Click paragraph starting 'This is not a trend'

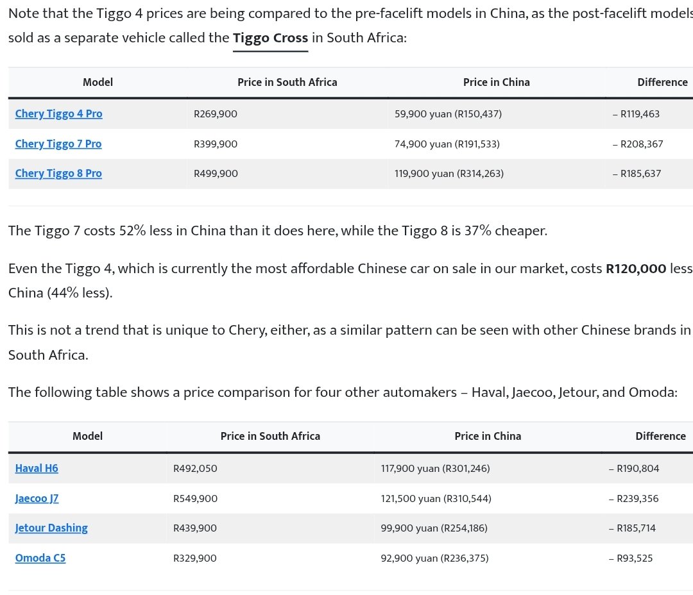[x=350, y=342]
